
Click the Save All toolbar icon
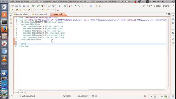tap(20, 6)
